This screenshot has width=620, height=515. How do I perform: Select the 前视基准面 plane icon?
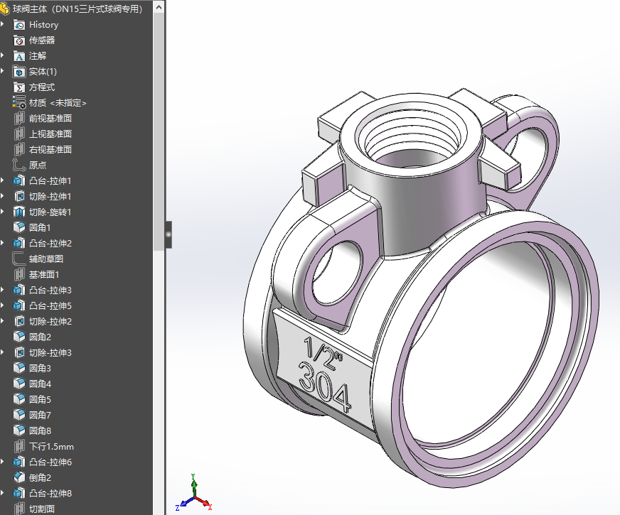point(19,119)
